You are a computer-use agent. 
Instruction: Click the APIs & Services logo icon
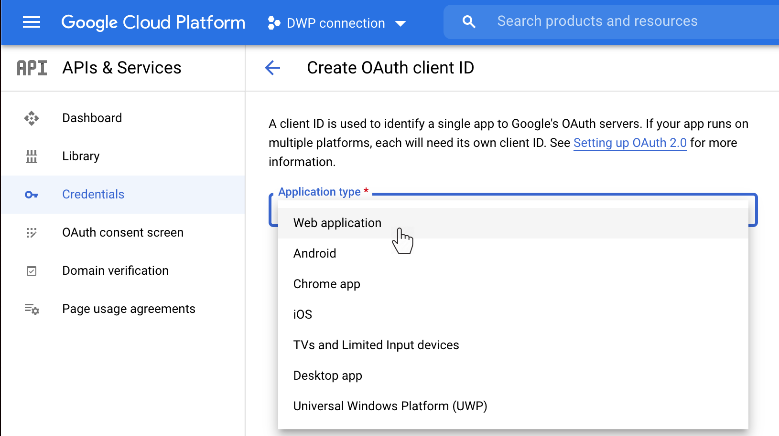(31, 68)
